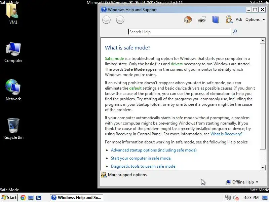This screenshot has height=202, width=269.
Task: Open Help and Support home page icon
Action: (x=188, y=20)
